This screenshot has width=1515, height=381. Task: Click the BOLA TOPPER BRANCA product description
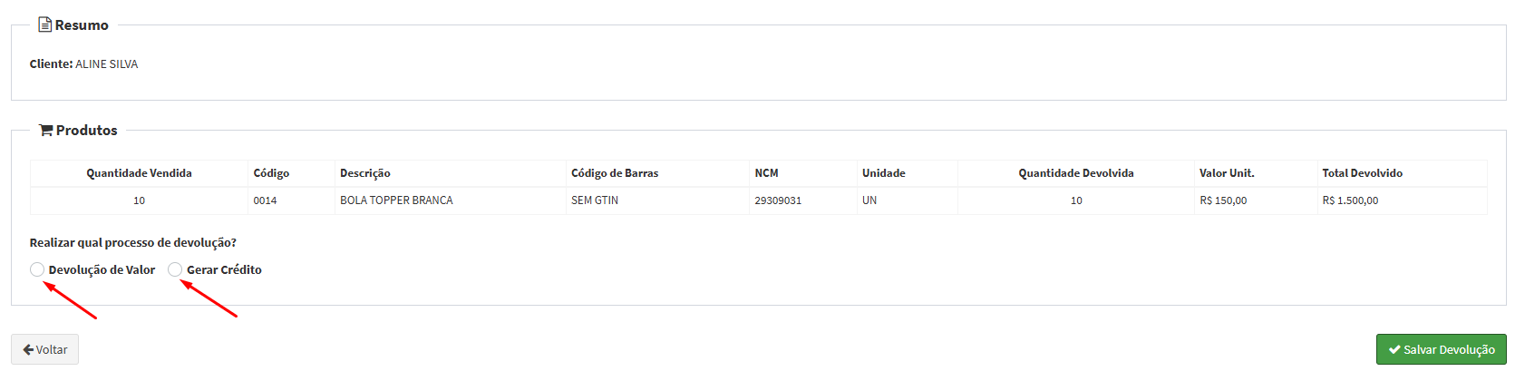396,200
